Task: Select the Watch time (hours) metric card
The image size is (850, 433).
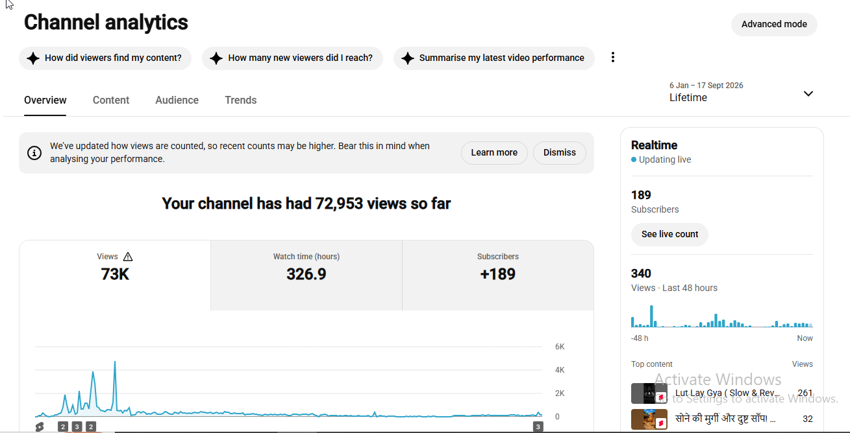Action: click(306, 275)
